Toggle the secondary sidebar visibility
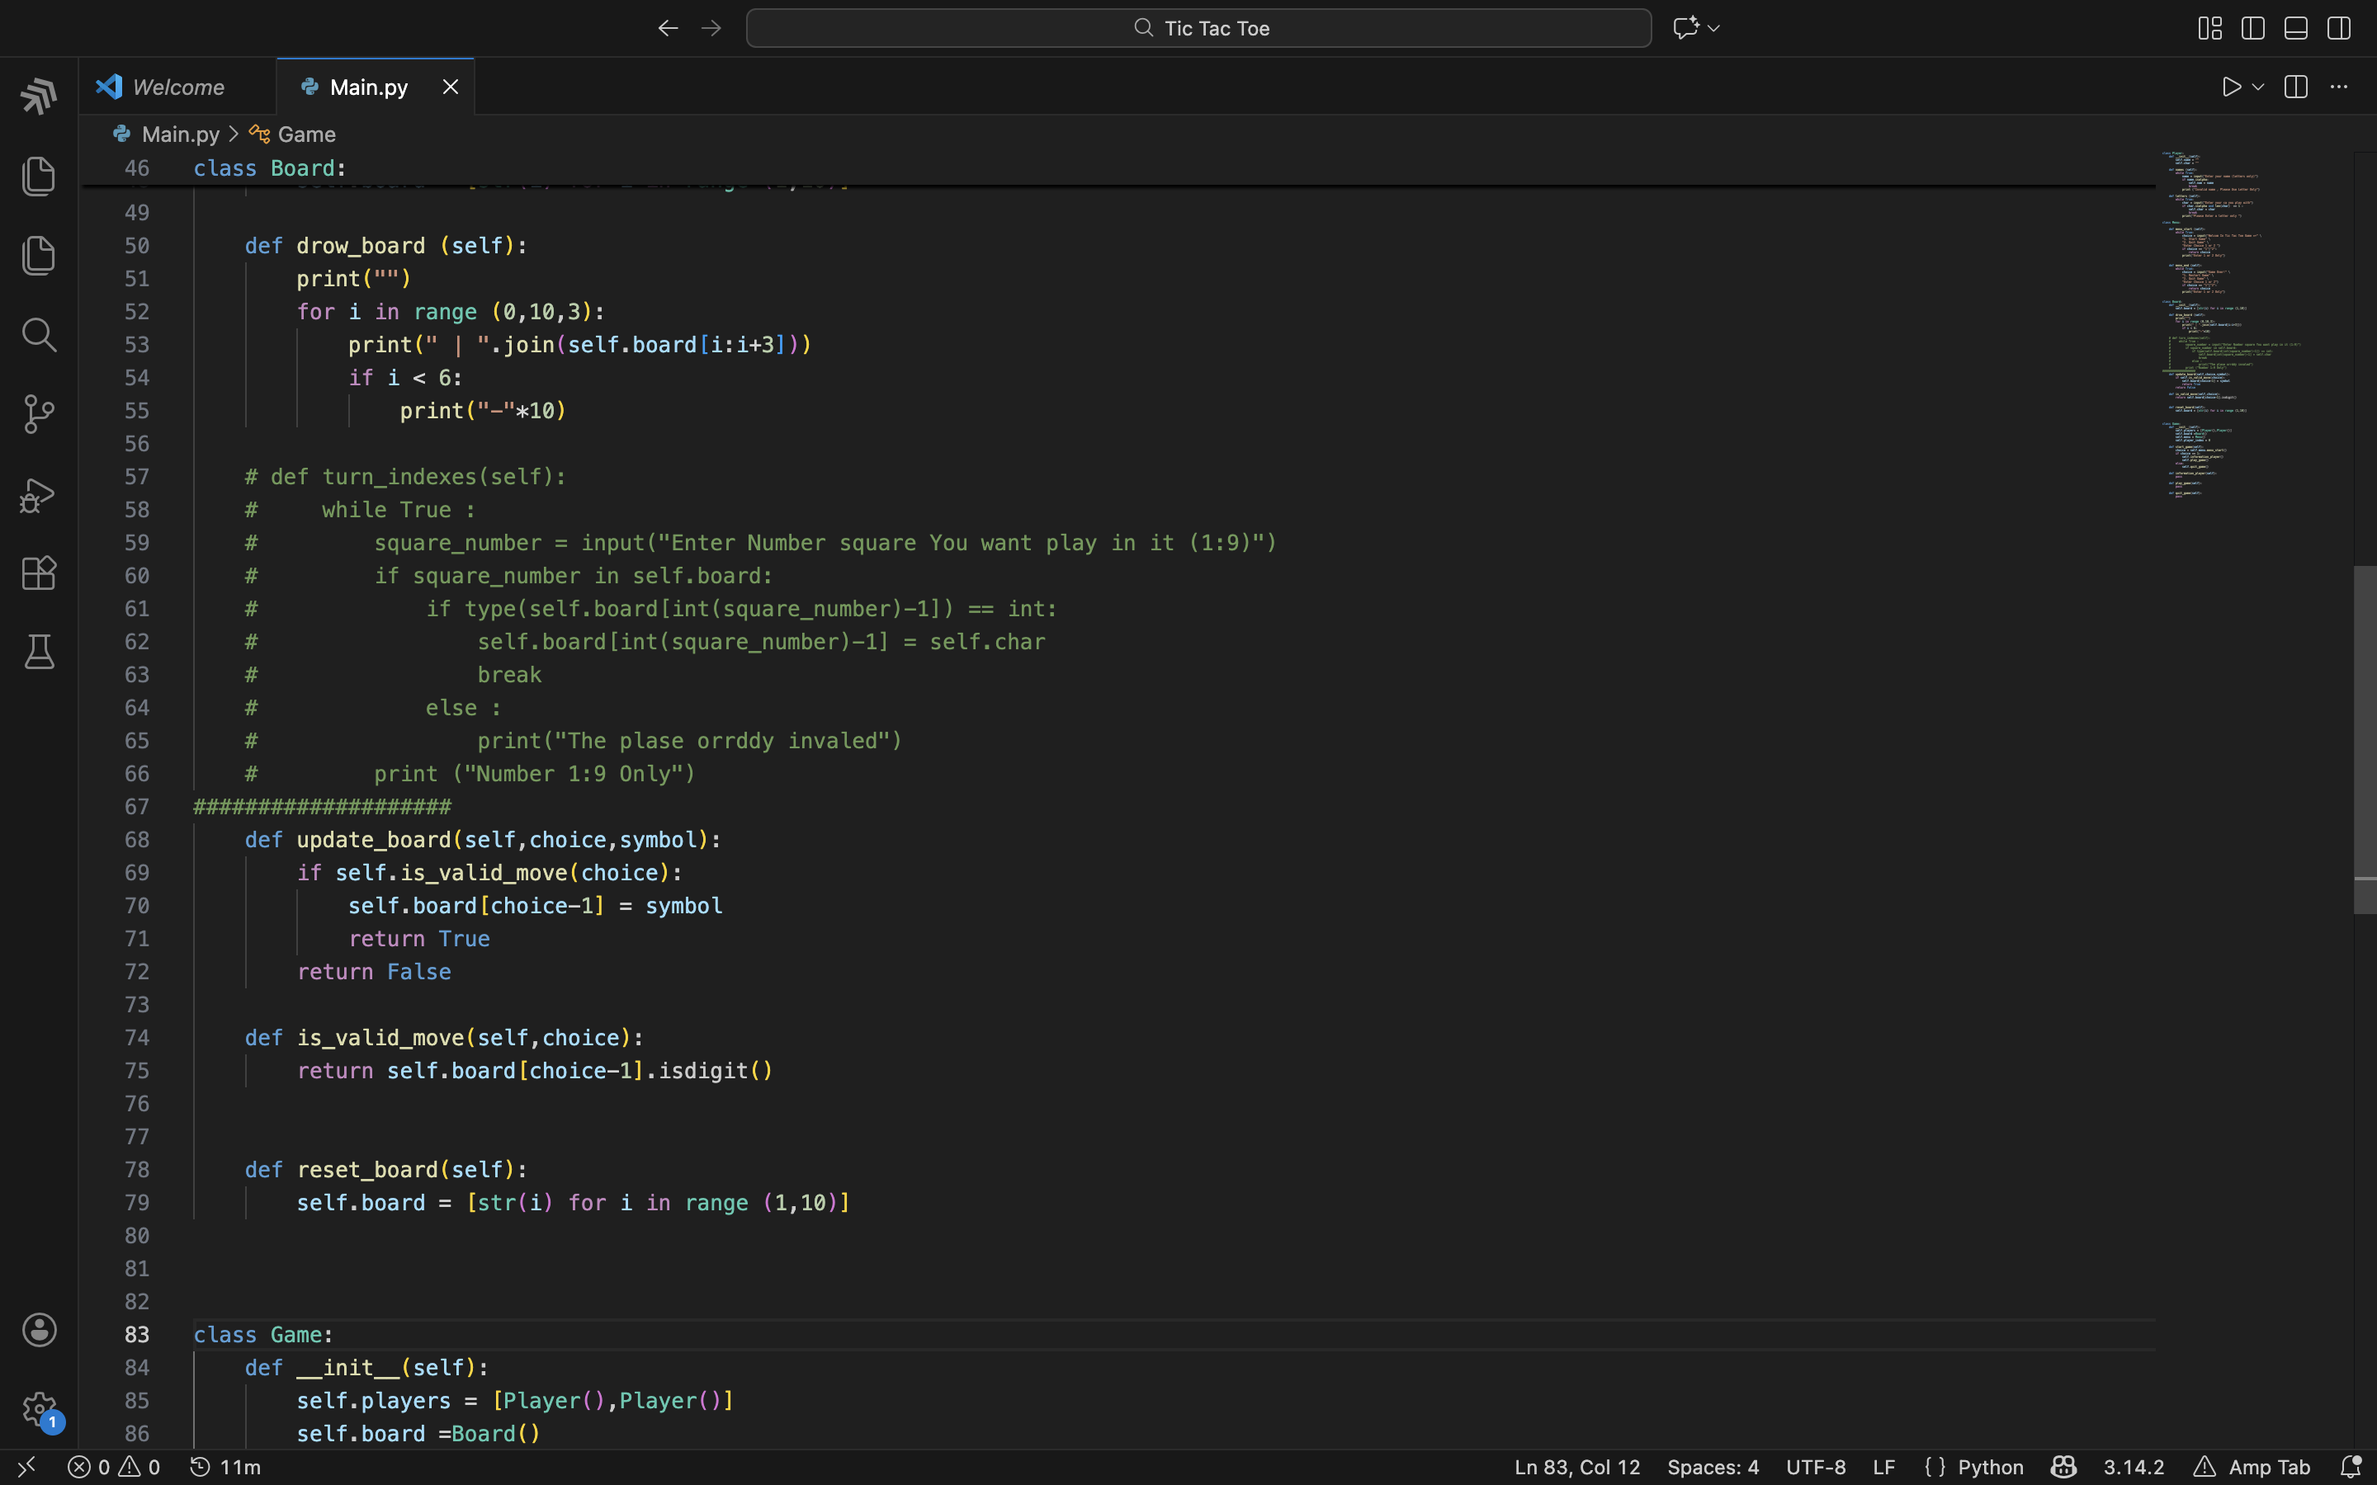This screenshot has height=1485, width=2377. (x=2339, y=29)
